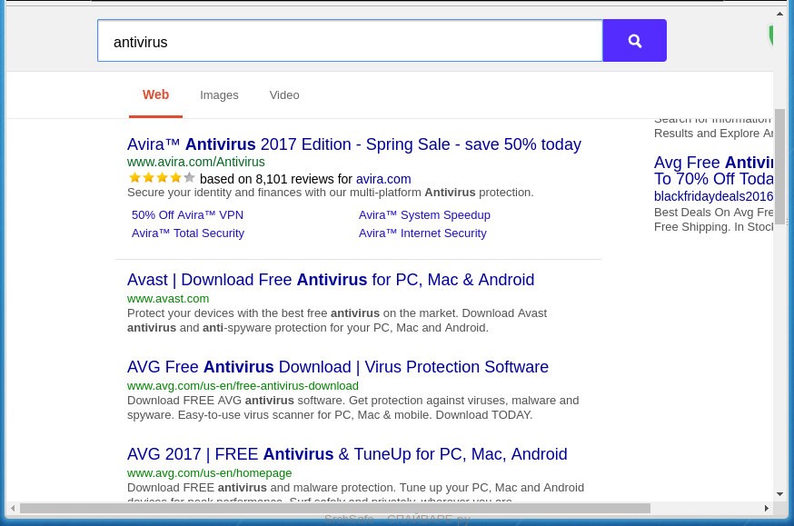The width and height of the screenshot is (794, 526).
Task: Switch to the Web tab
Action: (155, 94)
